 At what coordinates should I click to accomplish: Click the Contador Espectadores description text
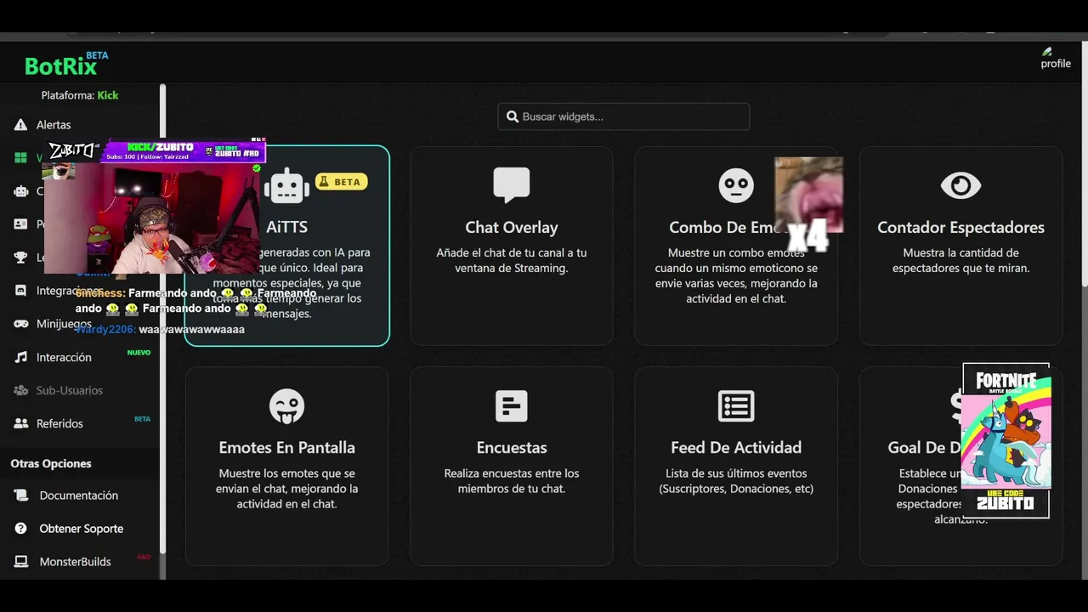click(960, 260)
